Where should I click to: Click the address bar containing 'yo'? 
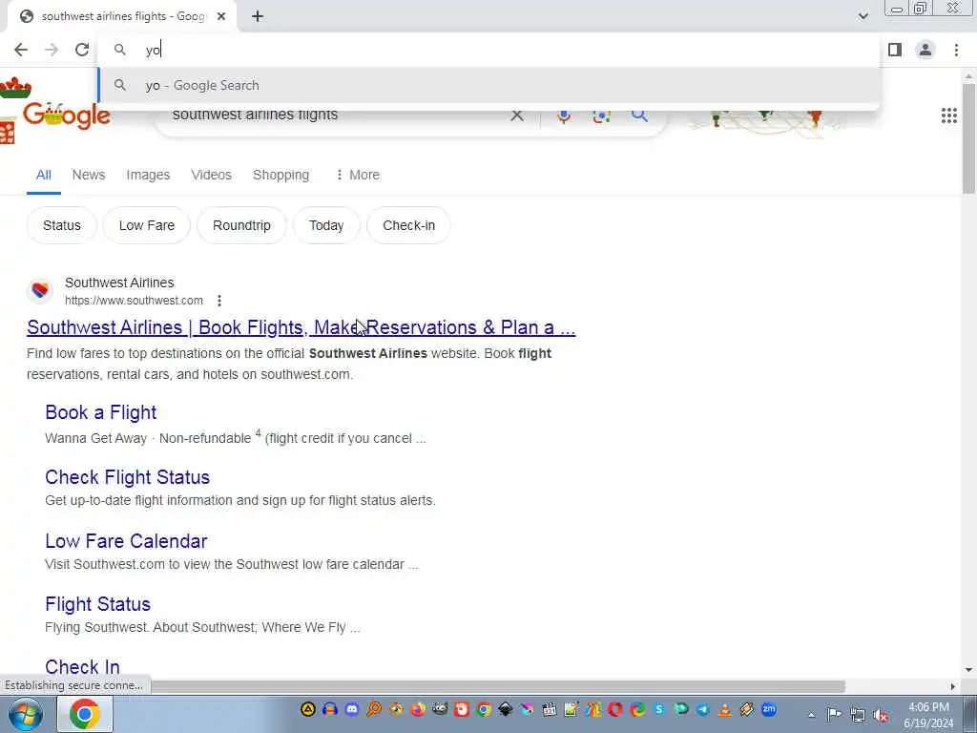489,50
